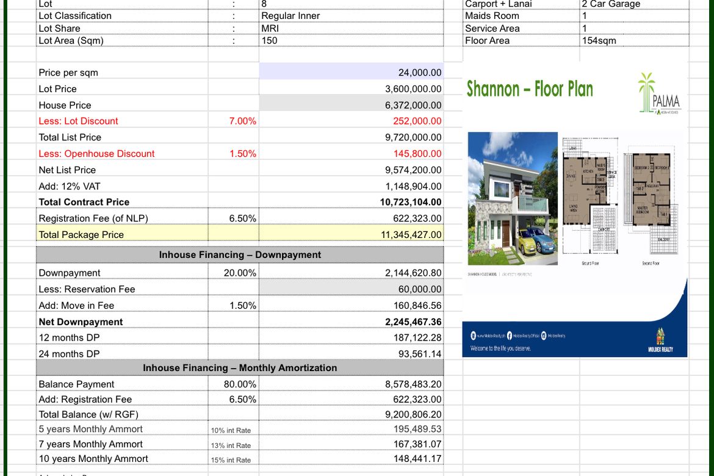The width and height of the screenshot is (714, 476).
Task: Select the Shannon house rendering picture
Action: [513, 198]
